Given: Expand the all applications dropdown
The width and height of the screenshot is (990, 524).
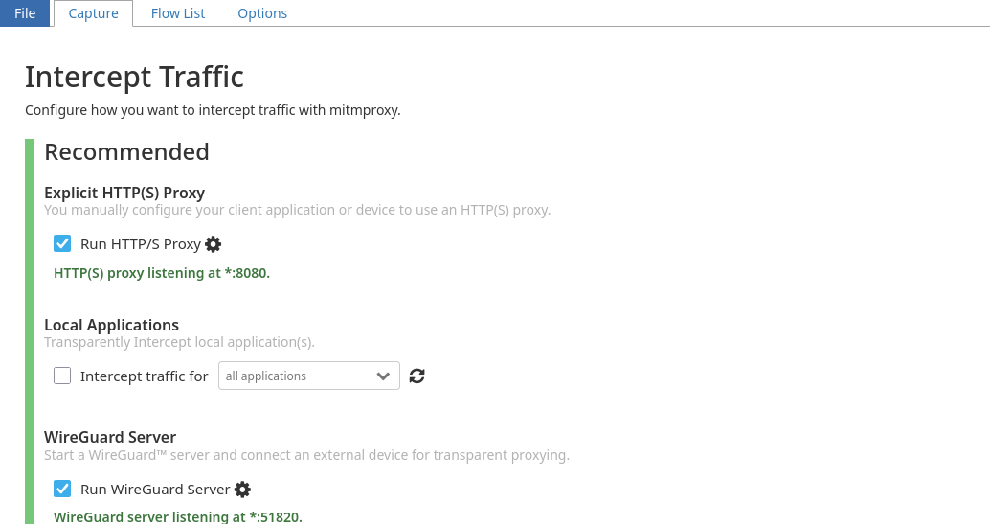Looking at the screenshot, I should [x=308, y=376].
